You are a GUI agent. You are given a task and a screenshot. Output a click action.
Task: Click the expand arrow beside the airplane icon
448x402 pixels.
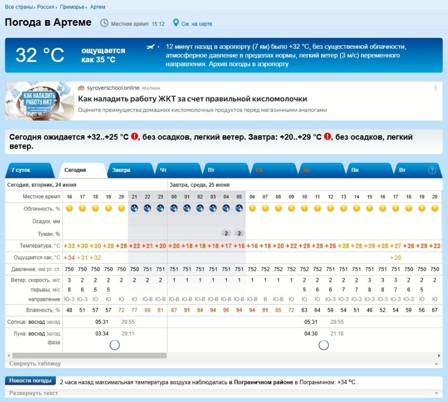[158, 47]
